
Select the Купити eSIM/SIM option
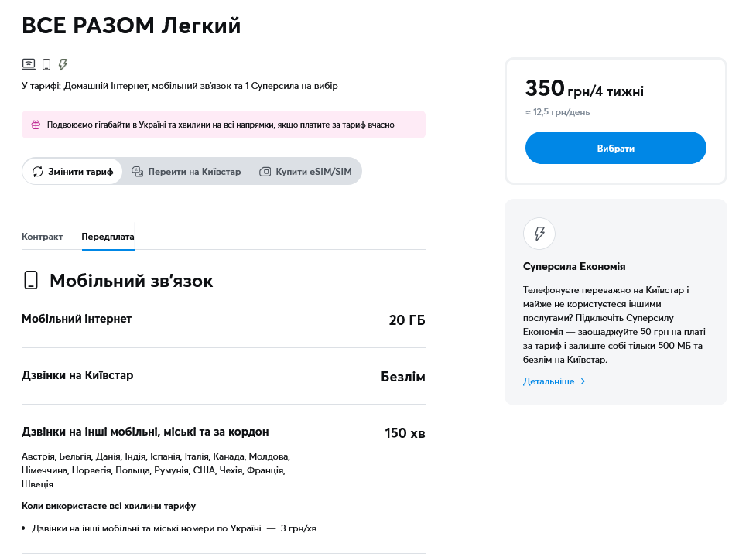coord(313,172)
